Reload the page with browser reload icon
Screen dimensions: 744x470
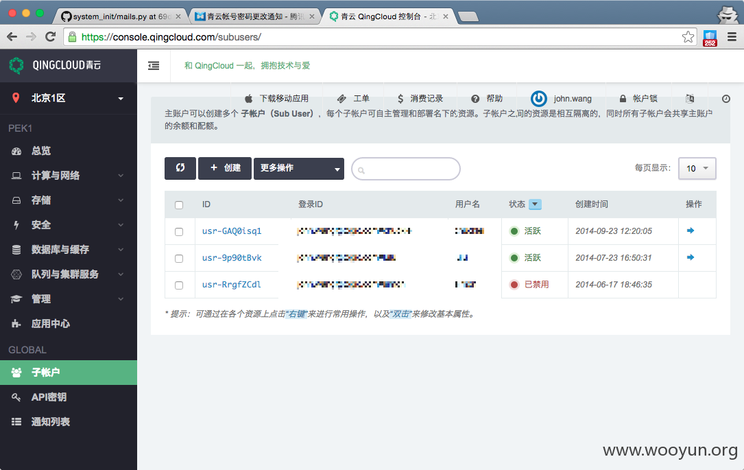point(50,36)
